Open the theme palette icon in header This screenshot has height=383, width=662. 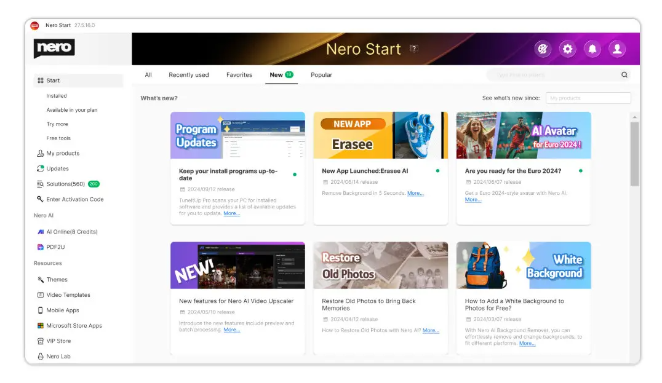pos(543,49)
